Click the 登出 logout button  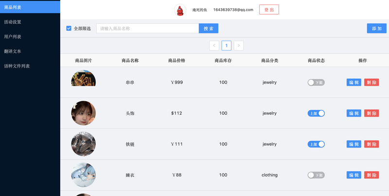[269, 10]
